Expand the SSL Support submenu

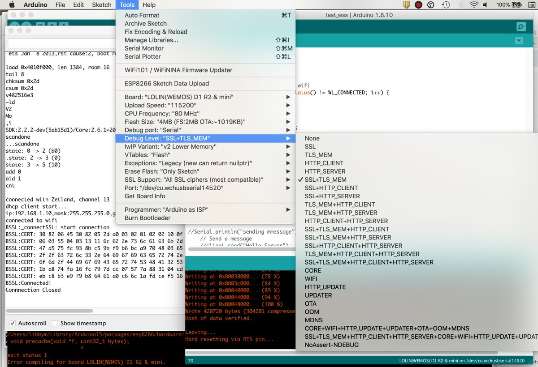pos(205,179)
